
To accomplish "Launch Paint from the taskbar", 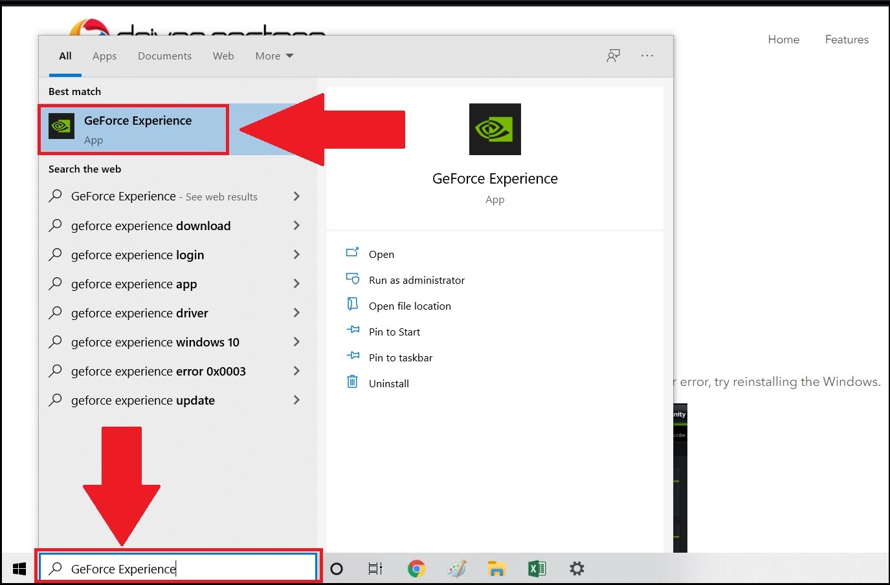I will pos(456,569).
